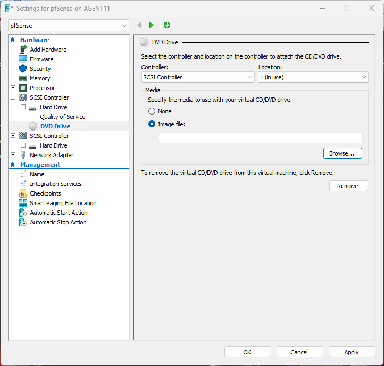
Task: Collapse the Hardware section header
Action: [13, 40]
